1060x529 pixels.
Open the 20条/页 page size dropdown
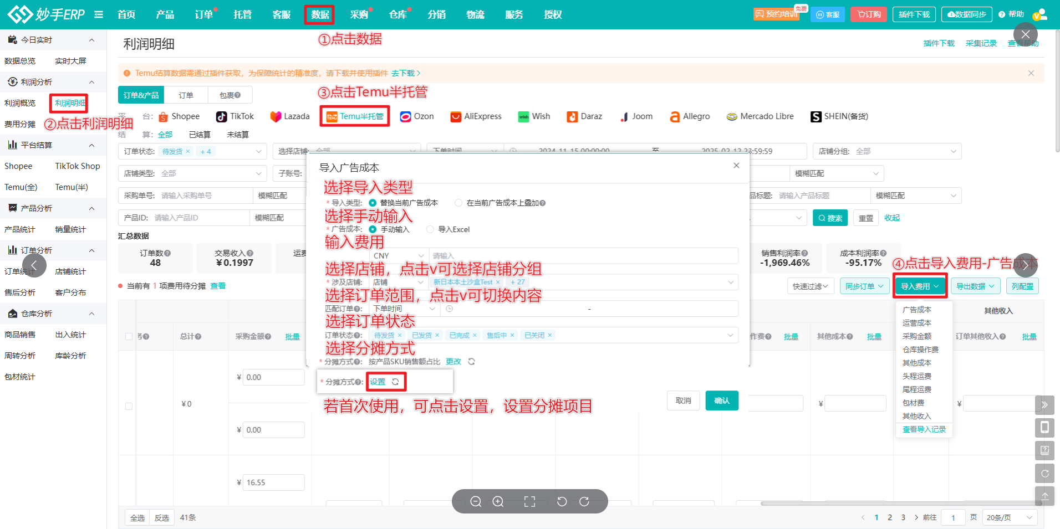point(1010,517)
